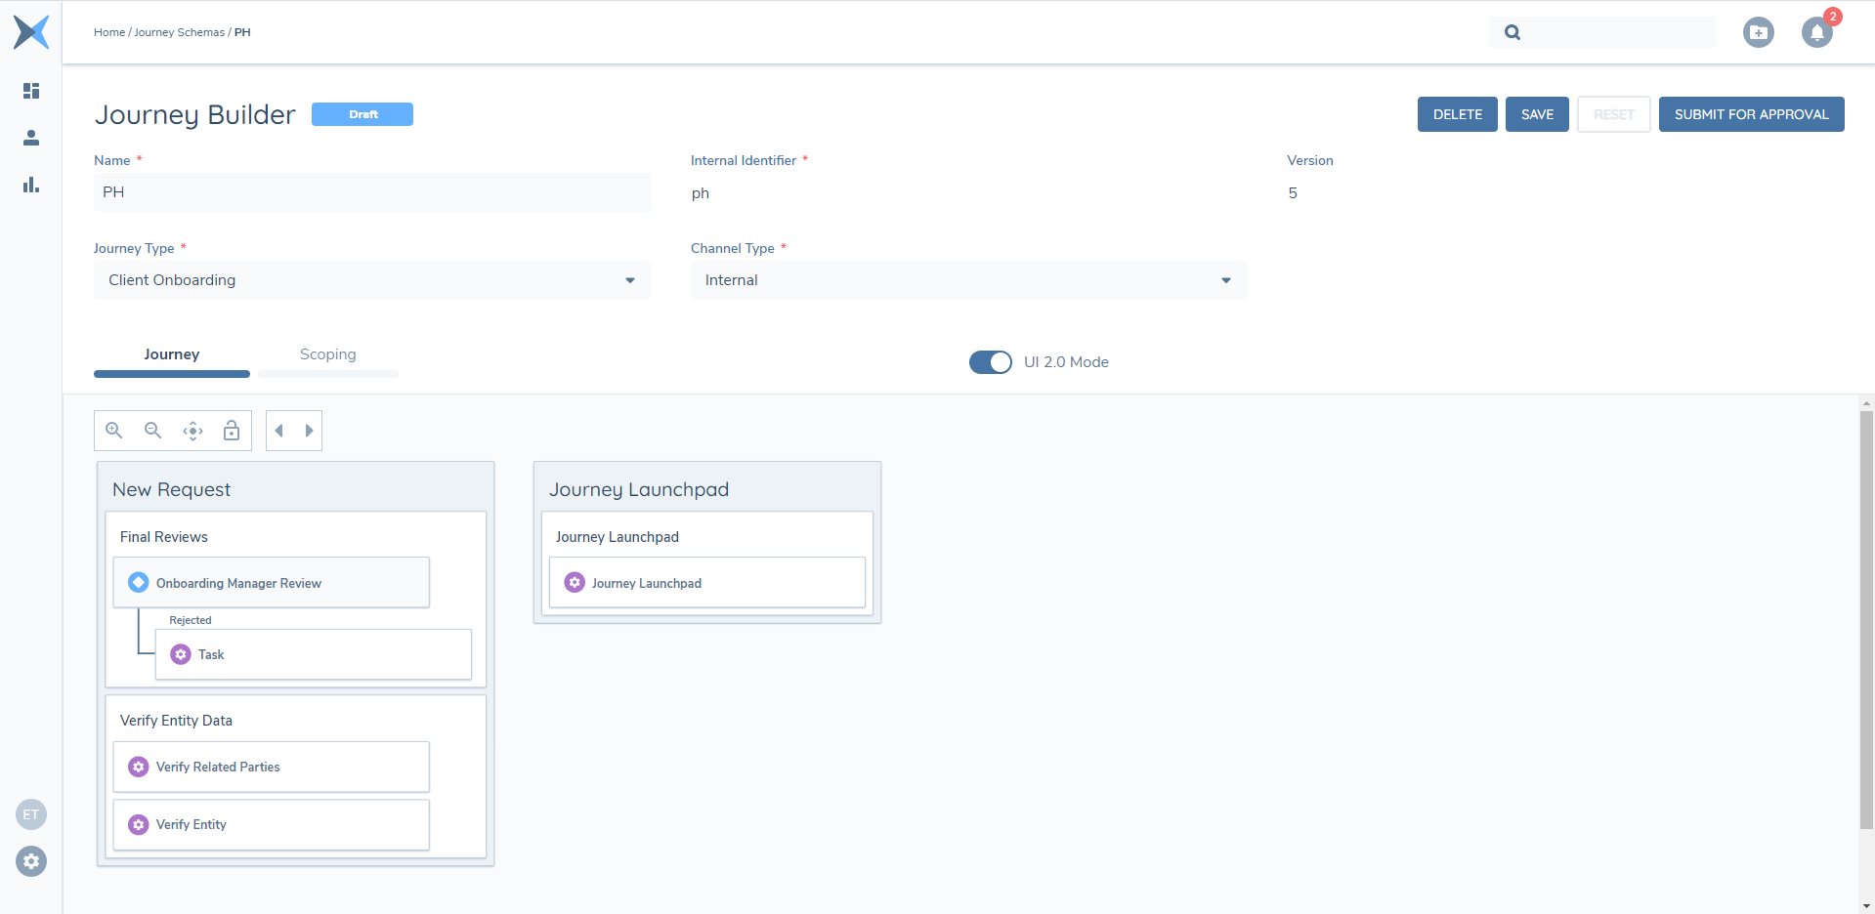The height and width of the screenshot is (914, 1875).
Task: Click inside the Name input field
Action: pyautogui.click(x=371, y=192)
